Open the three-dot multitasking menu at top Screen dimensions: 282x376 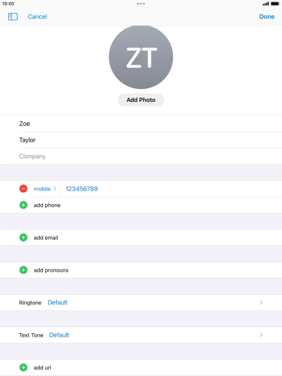tap(141, 4)
